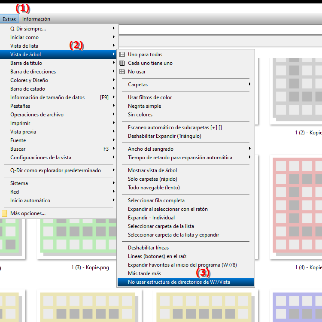Image resolution: width=322 pixels, height=322 pixels.
Task: Select 'No usar' tree view option
Action: [185, 72]
